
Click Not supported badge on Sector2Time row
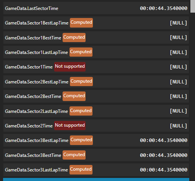(x=70, y=126)
